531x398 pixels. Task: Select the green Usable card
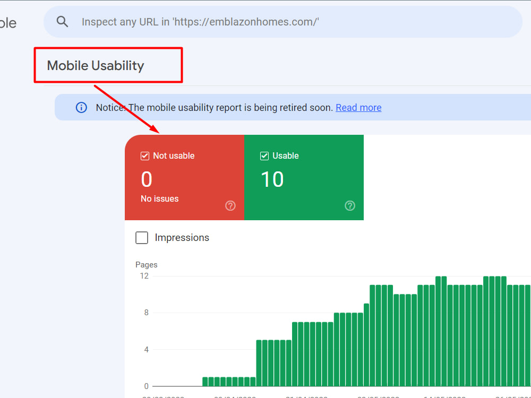pos(304,177)
